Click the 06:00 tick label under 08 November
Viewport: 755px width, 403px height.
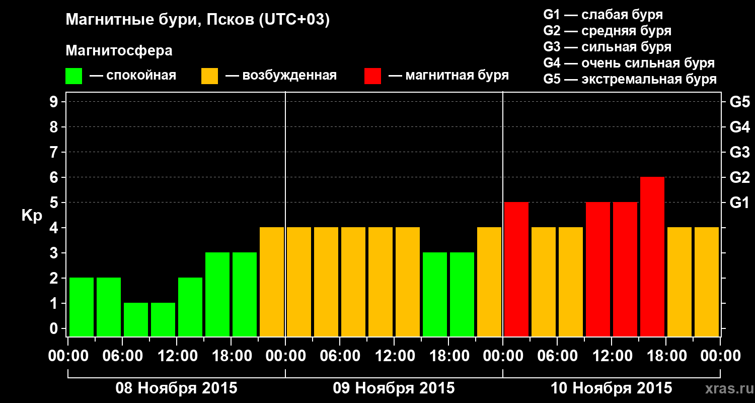(122, 356)
